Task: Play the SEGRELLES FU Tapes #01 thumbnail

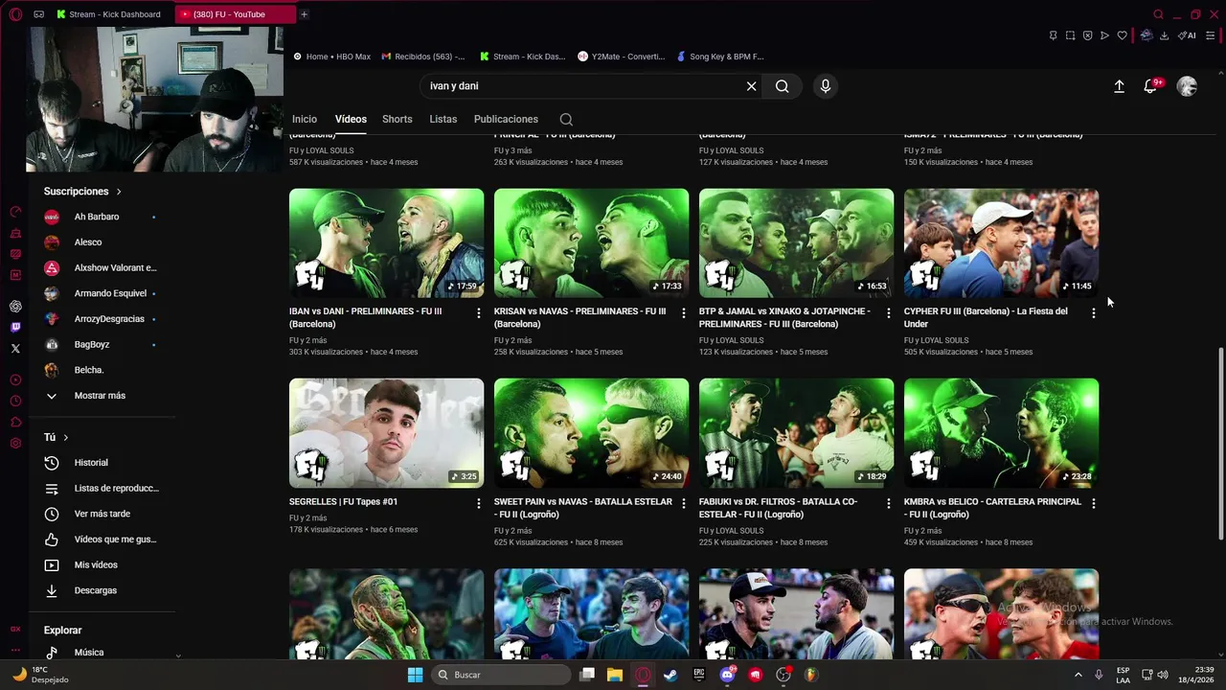Action: point(387,433)
